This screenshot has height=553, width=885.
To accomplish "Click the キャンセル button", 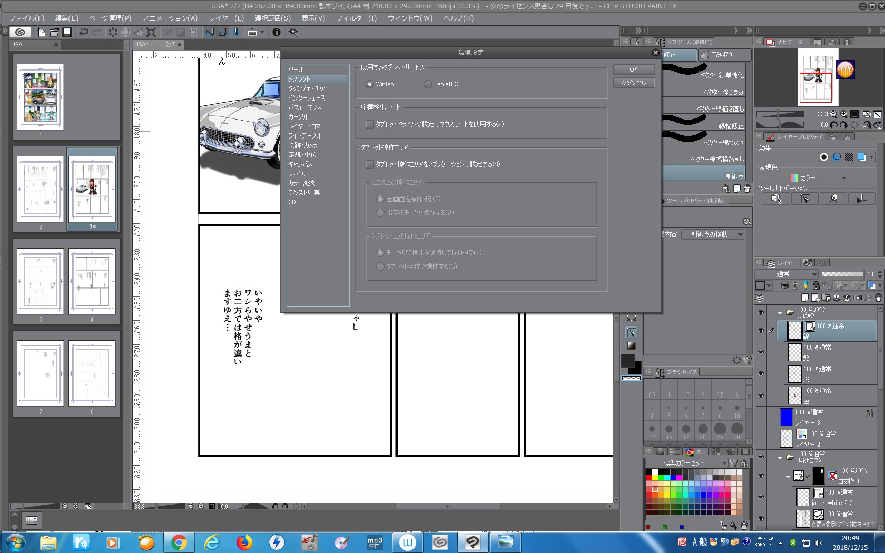I will (x=633, y=83).
